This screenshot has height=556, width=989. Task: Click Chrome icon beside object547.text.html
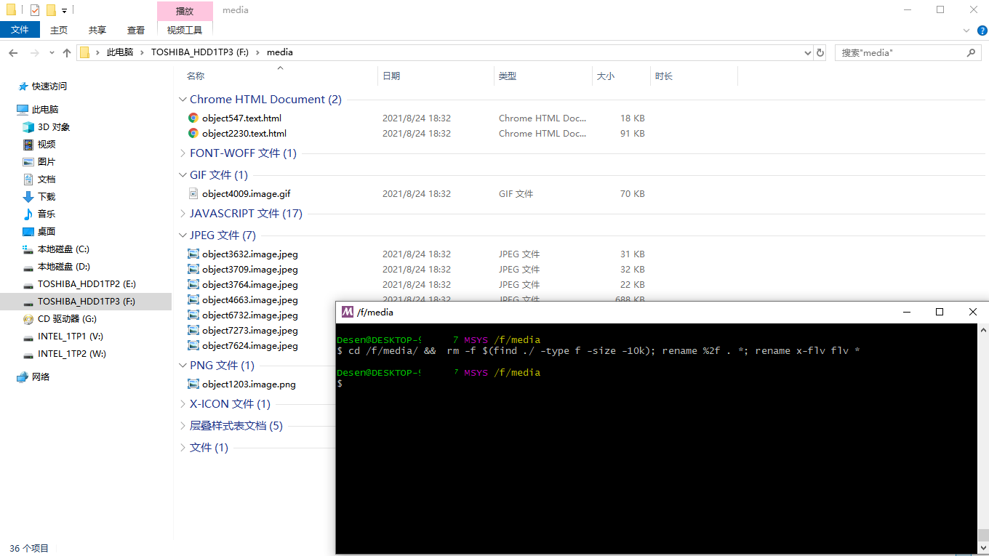coord(193,118)
